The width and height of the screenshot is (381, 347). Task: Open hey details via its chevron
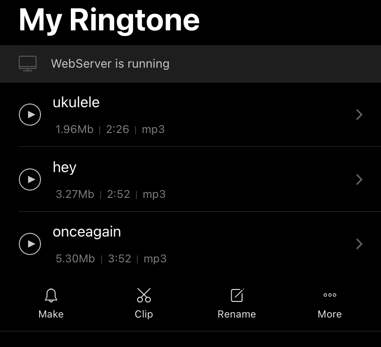click(359, 179)
